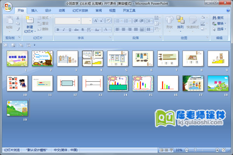Open the Office button menu
The height and width of the screenshot is (155, 233).
pos(8,7)
